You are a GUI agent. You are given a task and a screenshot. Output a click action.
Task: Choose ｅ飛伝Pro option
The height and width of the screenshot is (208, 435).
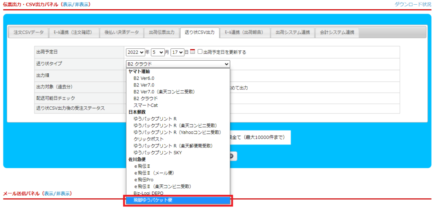[x=178, y=180]
